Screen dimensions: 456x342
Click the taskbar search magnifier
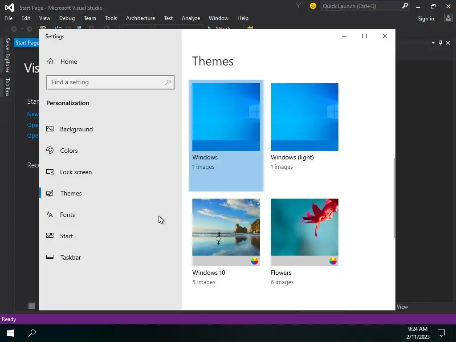(x=32, y=333)
